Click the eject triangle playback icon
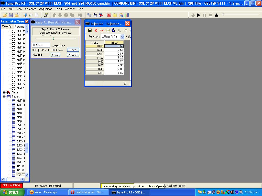262x196 pixels. [x=216, y=15]
